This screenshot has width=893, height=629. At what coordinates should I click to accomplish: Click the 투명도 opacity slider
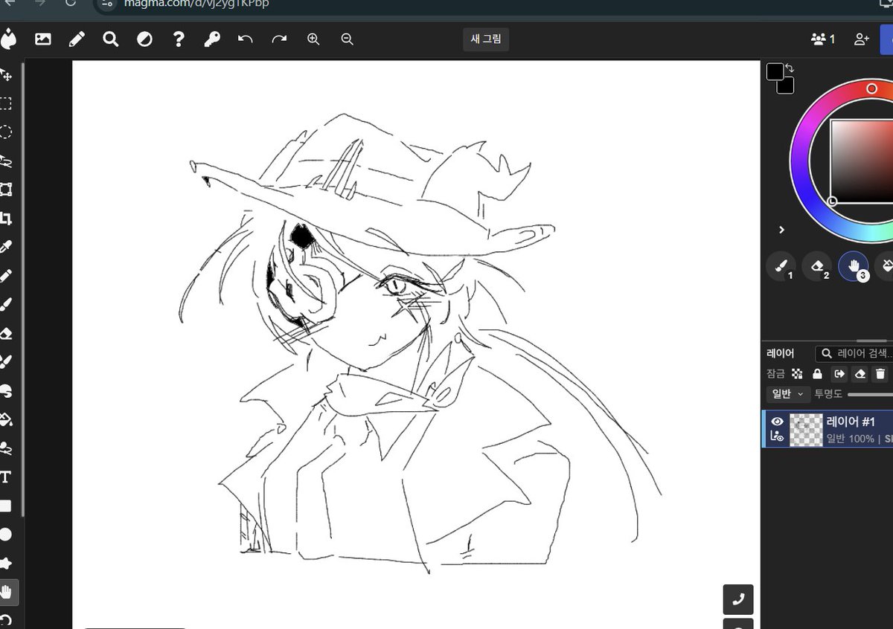click(870, 394)
